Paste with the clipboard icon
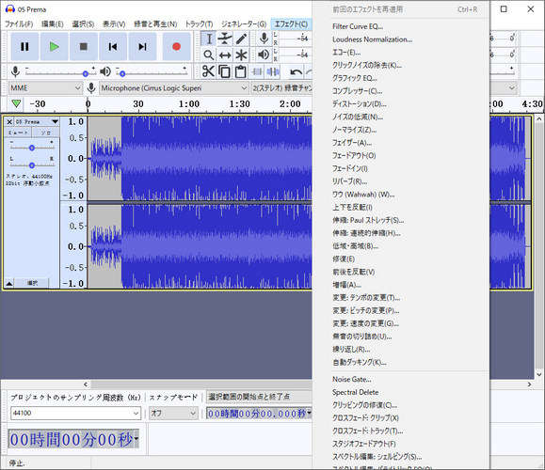The image size is (545, 470). [x=240, y=71]
